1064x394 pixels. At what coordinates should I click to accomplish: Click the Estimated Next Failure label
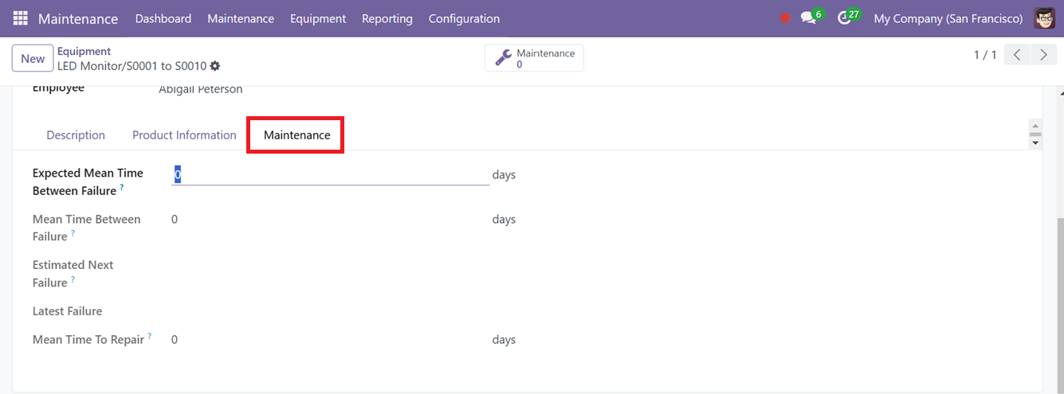point(73,274)
